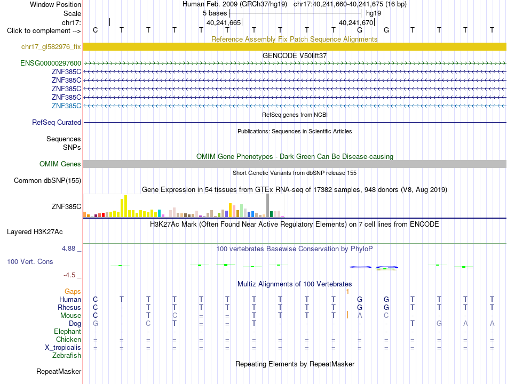This screenshot has width=507, height=384.
Task: Click the Chicken alignment row label
Action: 68,339
